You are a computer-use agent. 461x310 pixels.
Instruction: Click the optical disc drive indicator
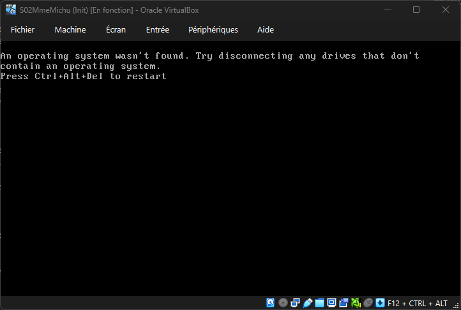pyautogui.click(x=283, y=302)
